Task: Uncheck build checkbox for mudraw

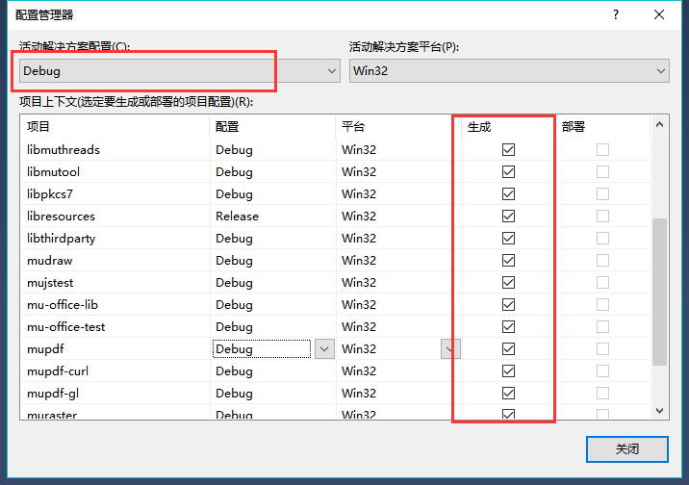Action: coord(508,261)
